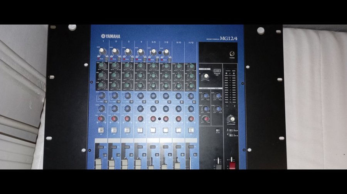The width and height of the screenshot is (347, 194).
Task: Enable the PHANTOM +48V switch
Action: [x=217, y=71]
